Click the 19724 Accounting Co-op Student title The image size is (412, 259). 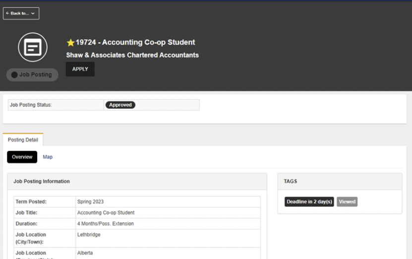(135, 43)
